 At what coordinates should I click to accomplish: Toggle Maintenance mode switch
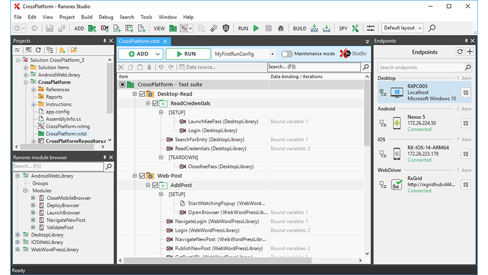(286, 54)
